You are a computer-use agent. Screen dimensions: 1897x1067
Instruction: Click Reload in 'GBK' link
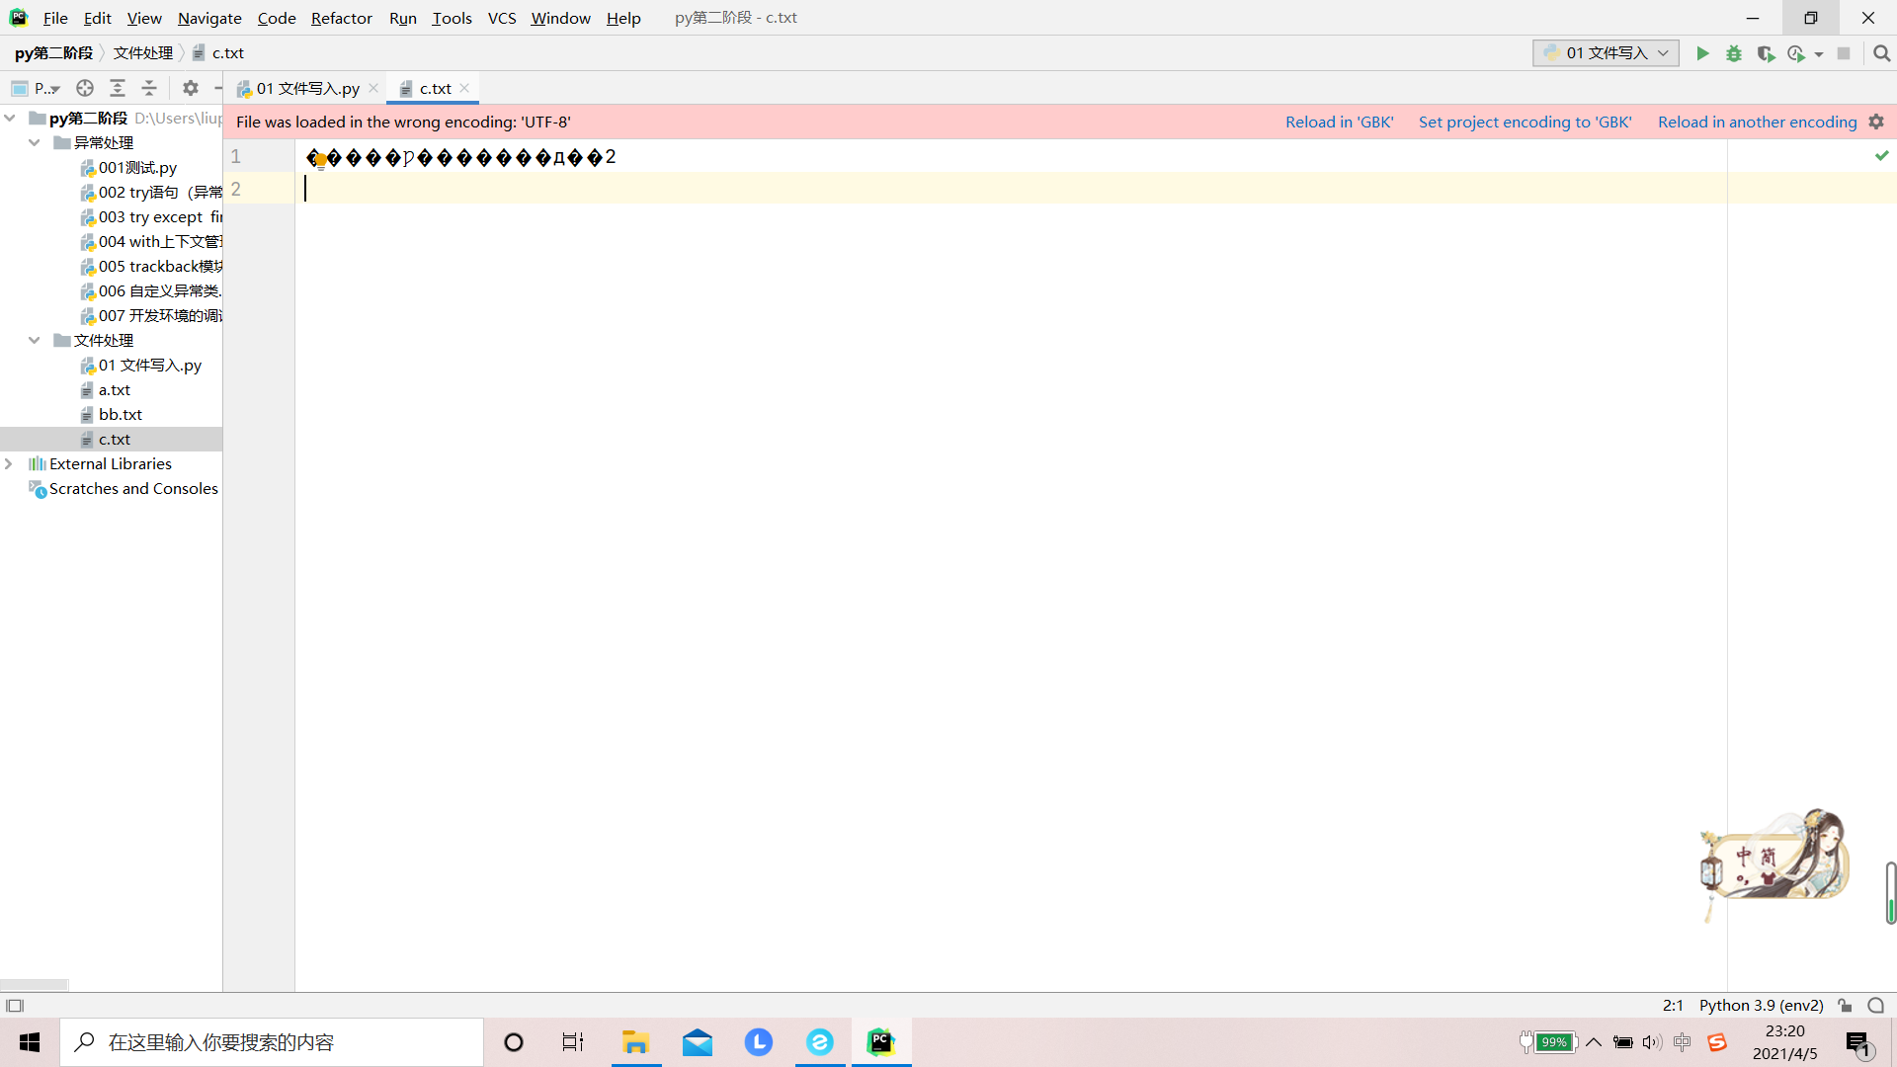(1339, 122)
